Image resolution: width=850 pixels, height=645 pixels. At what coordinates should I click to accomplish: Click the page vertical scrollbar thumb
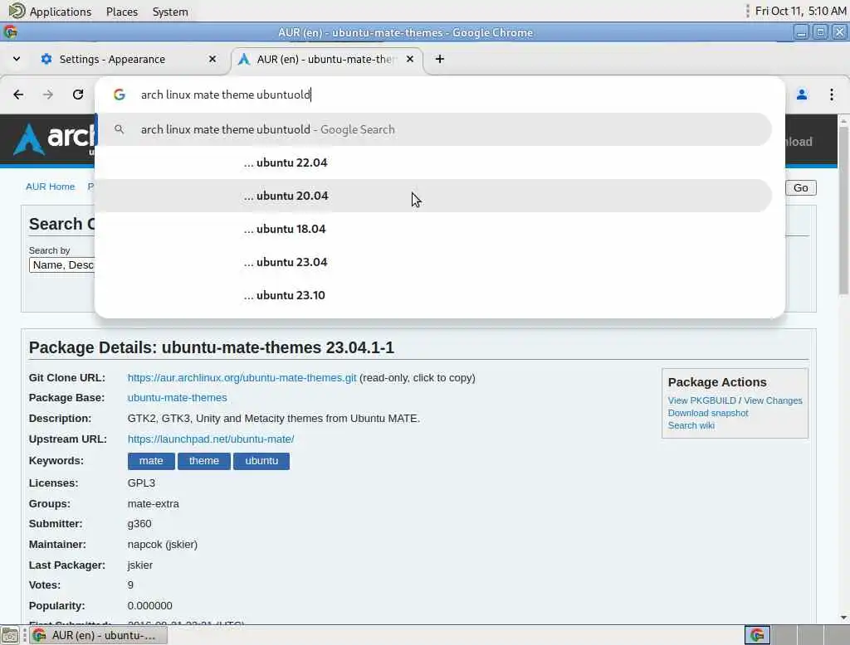tap(843, 211)
